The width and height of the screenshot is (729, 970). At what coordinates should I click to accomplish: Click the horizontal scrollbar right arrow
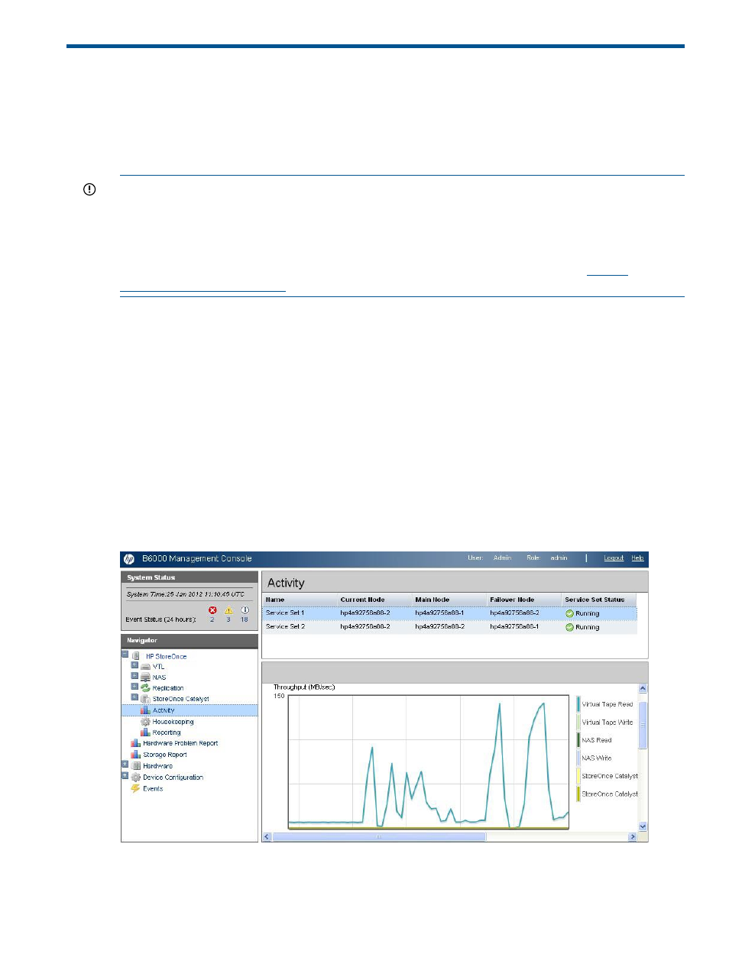(x=632, y=837)
